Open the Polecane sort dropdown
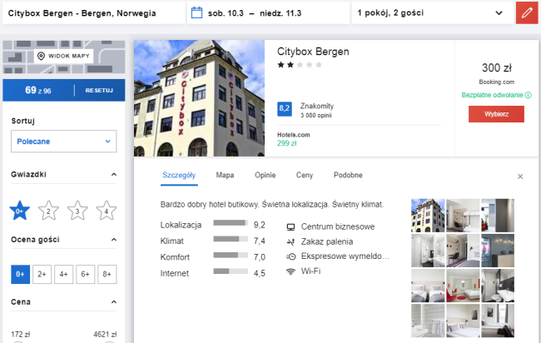This screenshot has width=541, height=343. 64,142
